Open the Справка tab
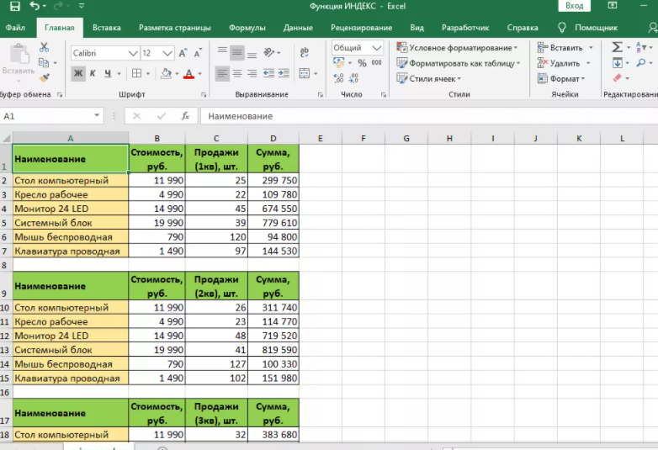Viewport: 658px width, 450px height. tap(523, 28)
